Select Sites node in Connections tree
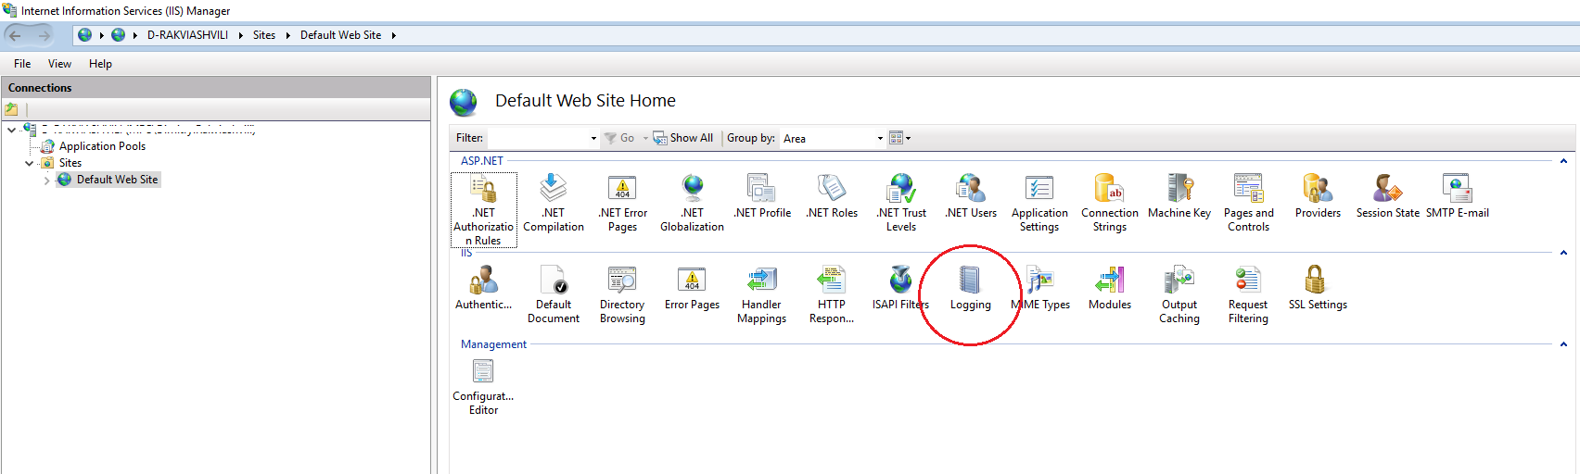Image resolution: width=1580 pixels, height=474 pixels. [x=70, y=163]
